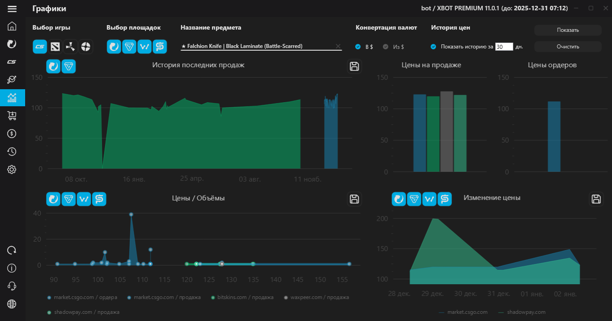Select the Team Fortress 2 game icon
The width and height of the screenshot is (612, 321).
(x=86, y=46)
